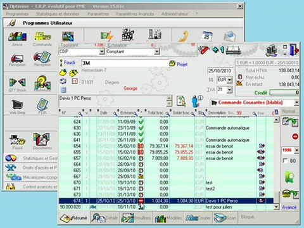Switch to the Courrier tab

[198, 218]
